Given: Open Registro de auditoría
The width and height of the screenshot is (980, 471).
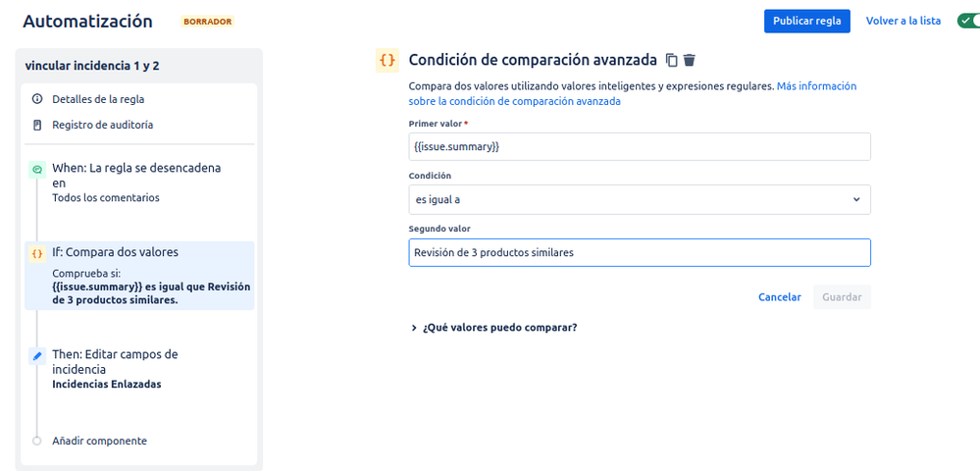Looking at the screenshot, I should [x=102, y=125].
